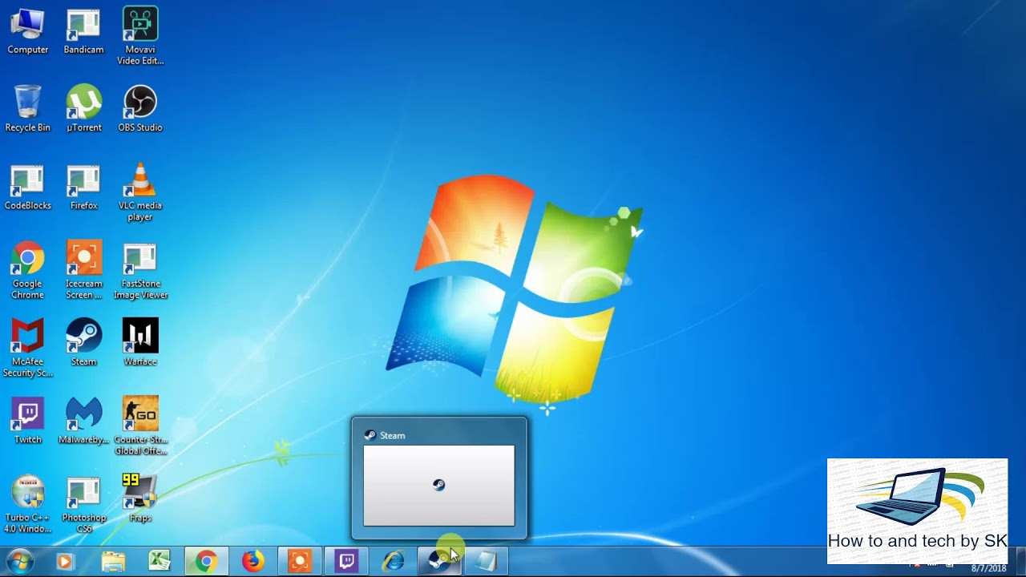Viewport: 1026px width, 577px height.
Task: Click the 8/7/2018 date in the tray
Action: click(988, 569)
